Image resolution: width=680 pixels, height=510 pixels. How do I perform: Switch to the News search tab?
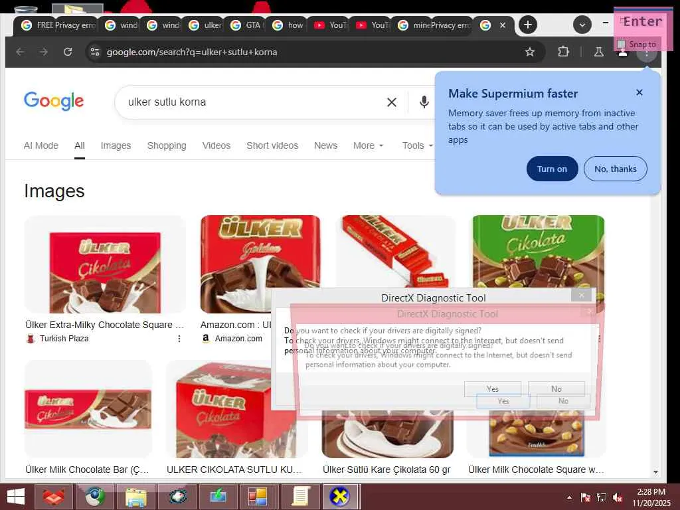click(x=325, y=145)
